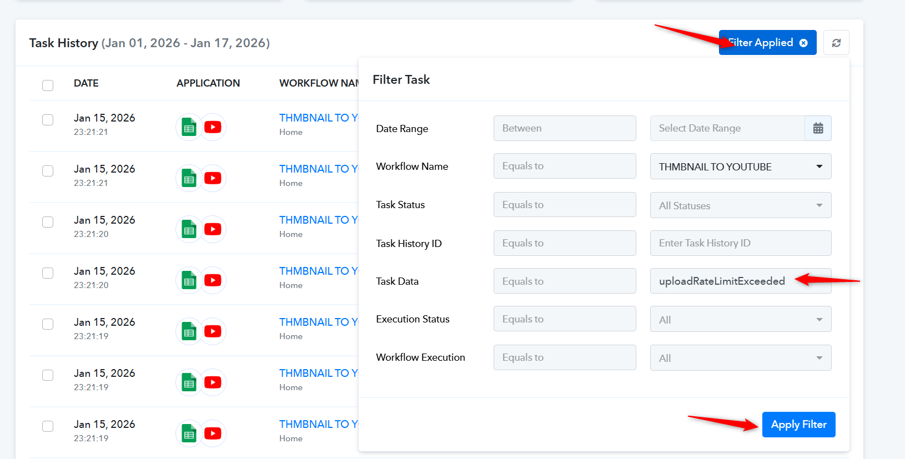Image resolution: width=905 pixels, height=459 pixels.
Task: Toggle the select-all checkbox in table header
Action: click(48, 85)
